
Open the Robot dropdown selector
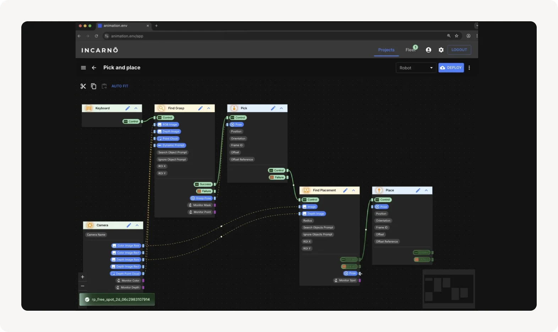click(x=416, y=68)
